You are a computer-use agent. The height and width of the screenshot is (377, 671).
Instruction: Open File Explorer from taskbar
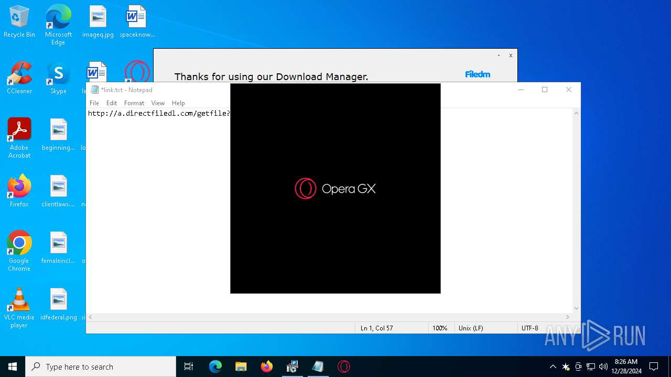tap(241, 367)
